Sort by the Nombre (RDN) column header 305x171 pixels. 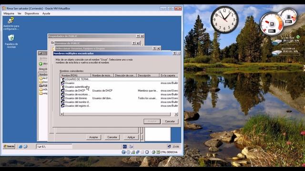[75, 75]
